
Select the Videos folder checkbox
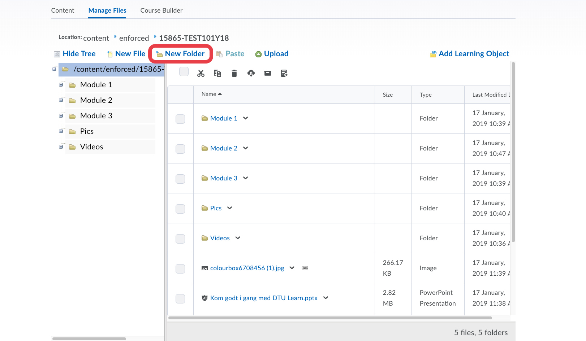180,239
